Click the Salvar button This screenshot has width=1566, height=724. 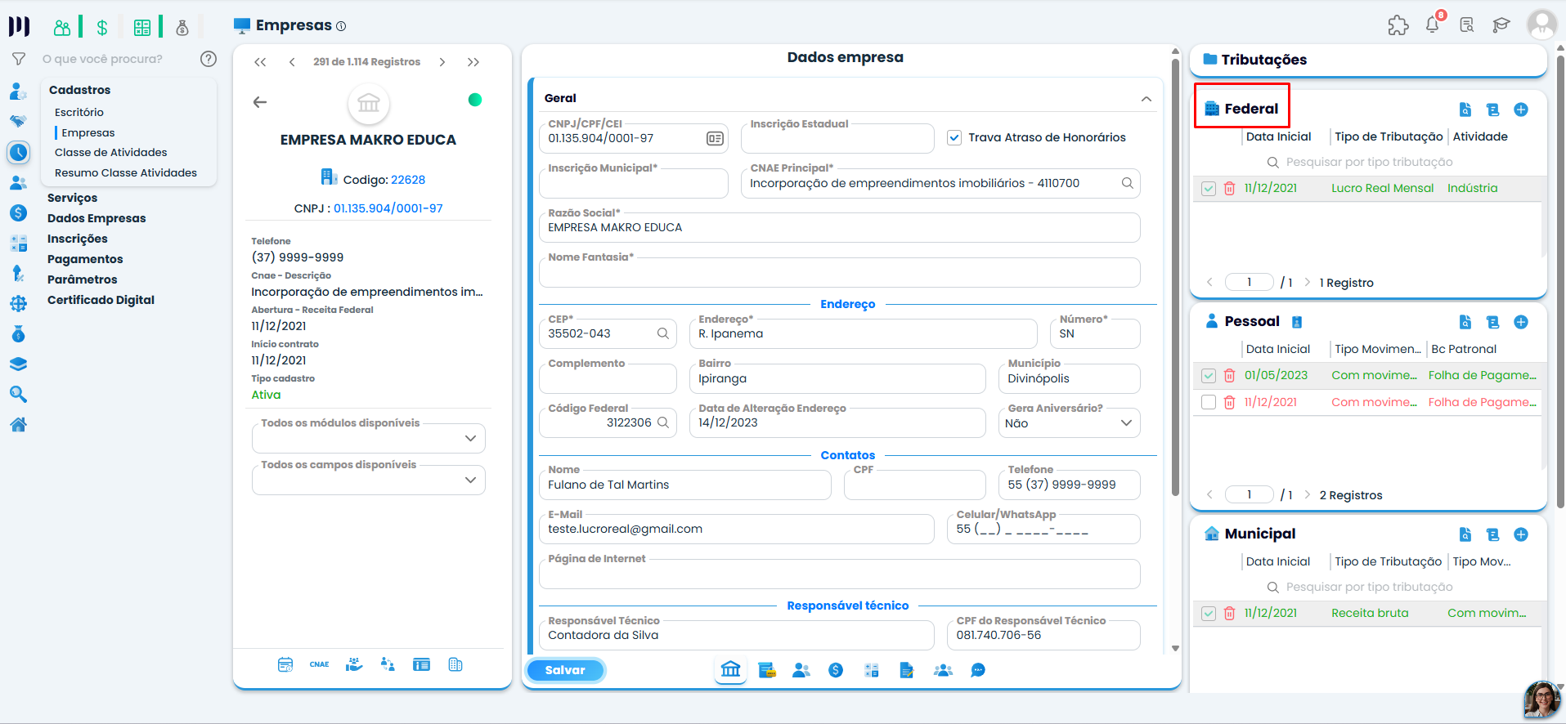[565, 670]
